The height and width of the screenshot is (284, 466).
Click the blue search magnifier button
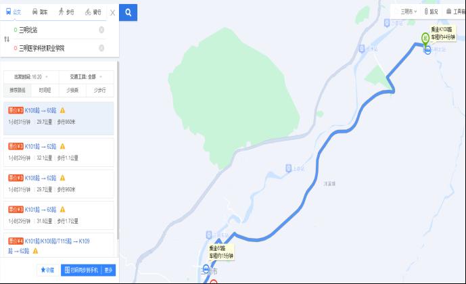(128, 12)
